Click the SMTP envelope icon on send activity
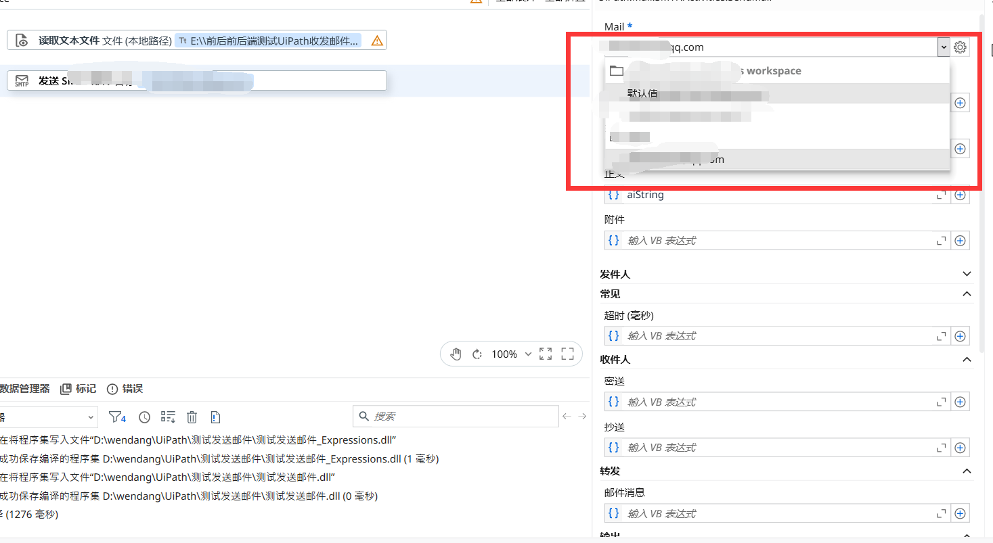Viewport: 993px width, 543px height. coord(22,80)
